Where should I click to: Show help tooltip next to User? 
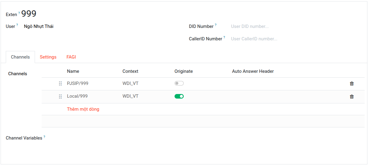tap(17, 25)
